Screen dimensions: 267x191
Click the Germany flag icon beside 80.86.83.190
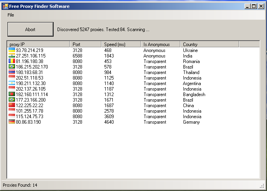pyautogui.click(x=12, y=122)
